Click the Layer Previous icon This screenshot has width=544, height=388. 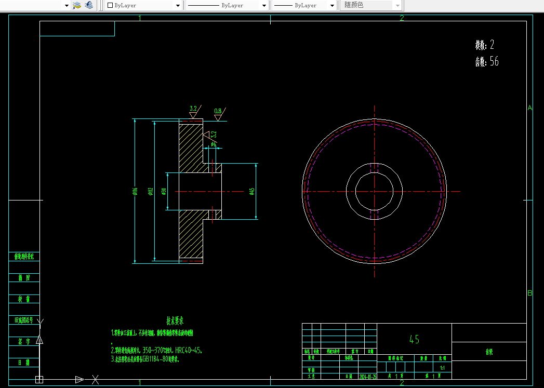(x=89, y=5)
